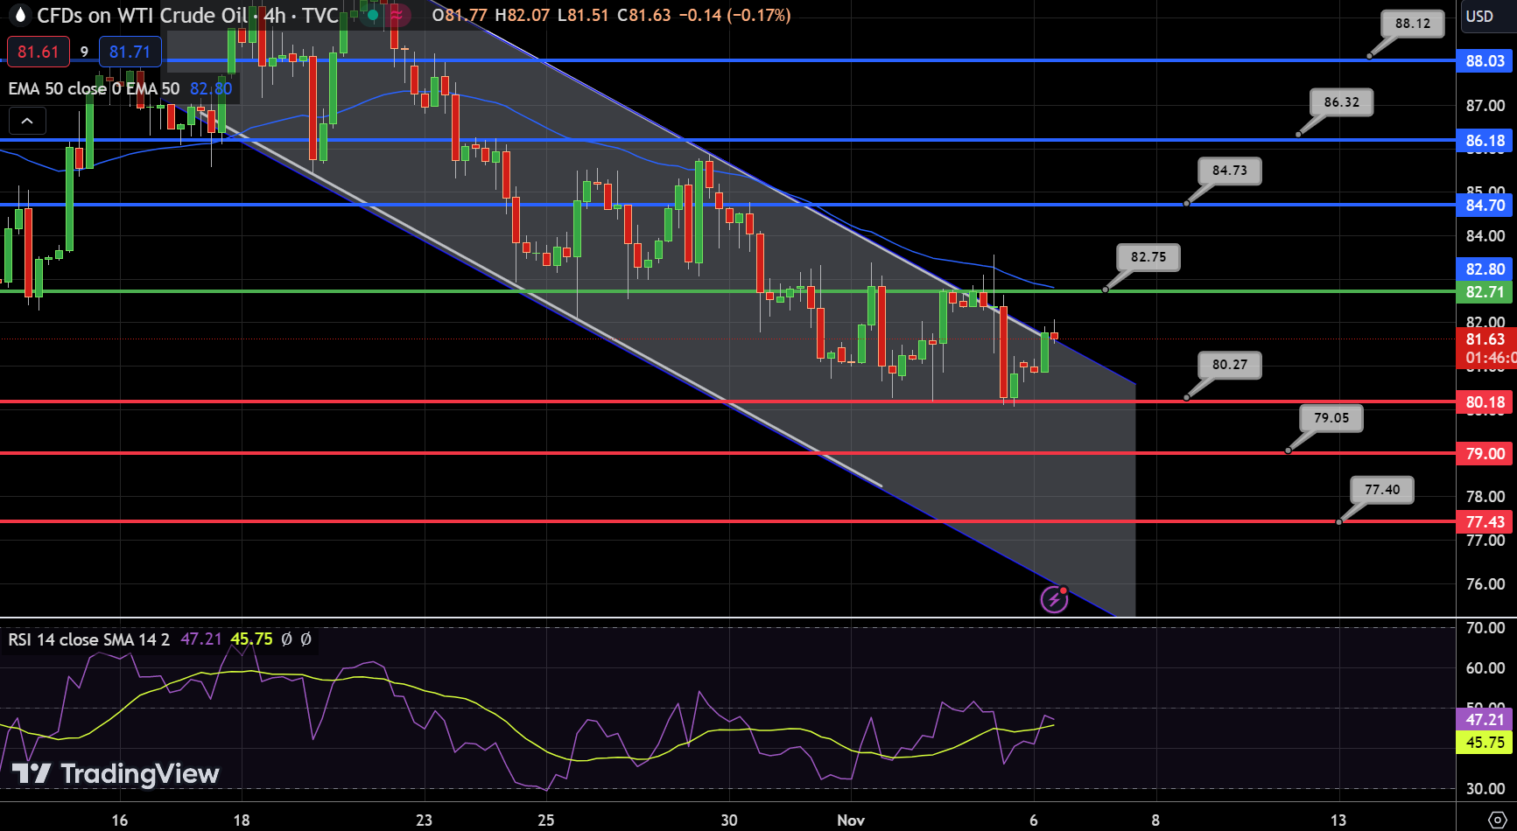This screenshot has width=1517, height=831.
Task: Click the open value O81.77 in header
Action: point(460,16)
